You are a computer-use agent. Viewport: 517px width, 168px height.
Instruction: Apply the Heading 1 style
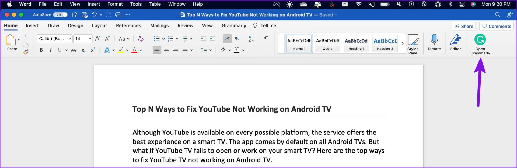[356, 43]
